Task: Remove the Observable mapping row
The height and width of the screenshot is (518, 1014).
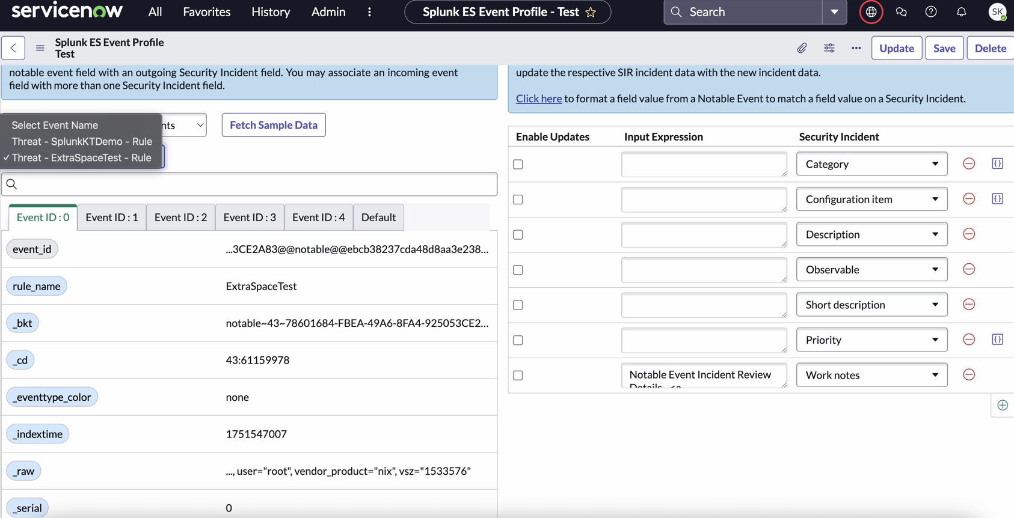Action: tap(969, 269)
